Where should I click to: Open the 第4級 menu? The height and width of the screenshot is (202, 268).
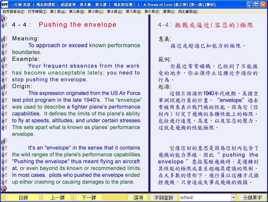(114, 12)
